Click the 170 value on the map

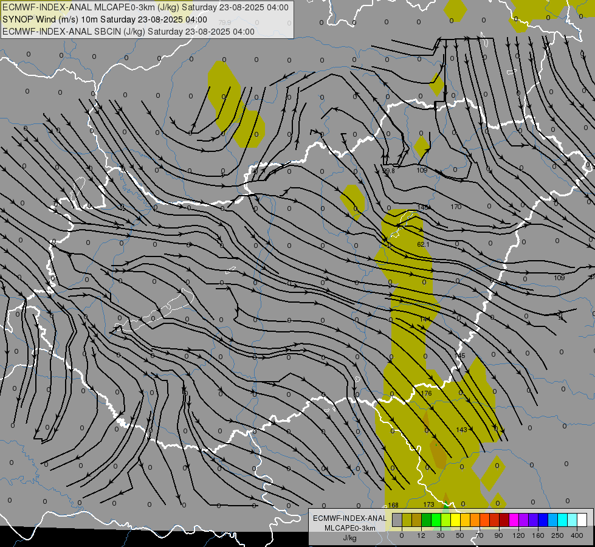pos(456,207)
